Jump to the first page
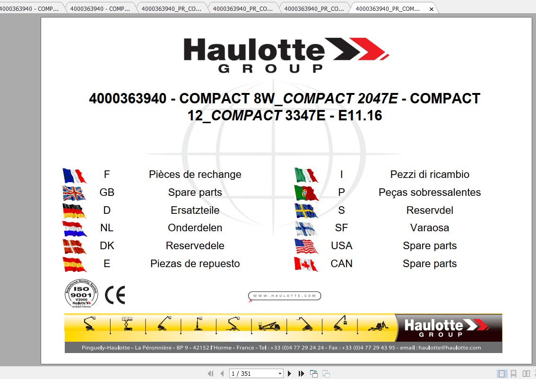Image resolution: width=536 pixels, height=379 pixels. coord(210,373)
